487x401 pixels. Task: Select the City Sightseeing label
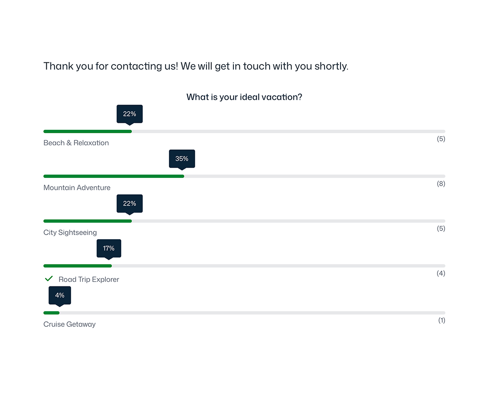[70, 232]
